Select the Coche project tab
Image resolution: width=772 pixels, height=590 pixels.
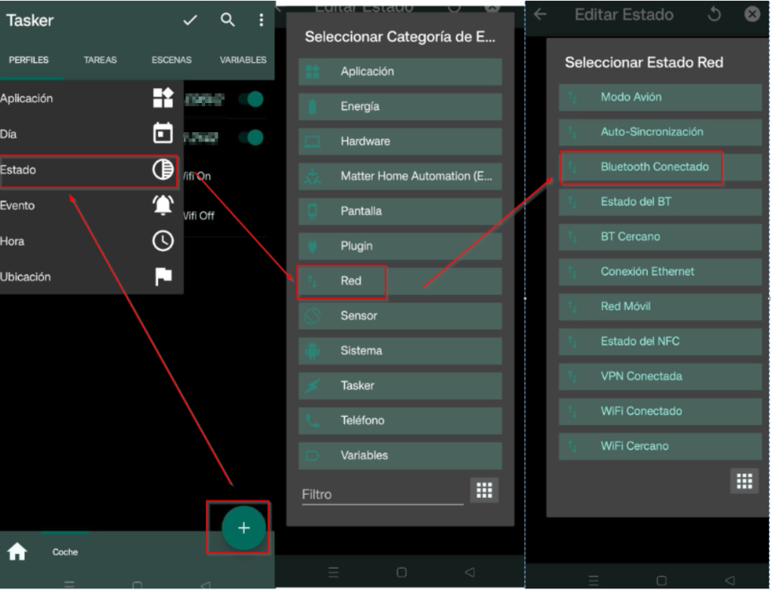[65, 552]
